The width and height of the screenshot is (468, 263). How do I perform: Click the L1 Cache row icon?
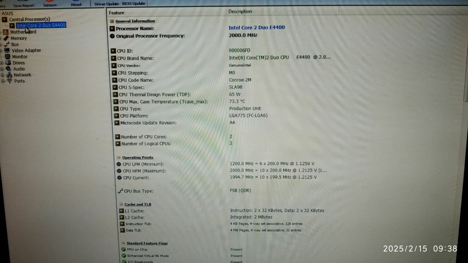122,211
